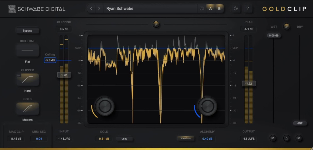The image size is (313, 150).
Task: Save the current preset with the disk icon
Action: pyautogui.click(x=202, y=9)
